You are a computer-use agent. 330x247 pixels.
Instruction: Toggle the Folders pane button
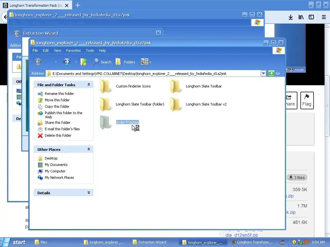(x=125, y=62)
